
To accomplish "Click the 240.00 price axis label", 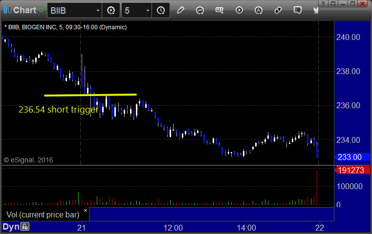I will (348, 37).
